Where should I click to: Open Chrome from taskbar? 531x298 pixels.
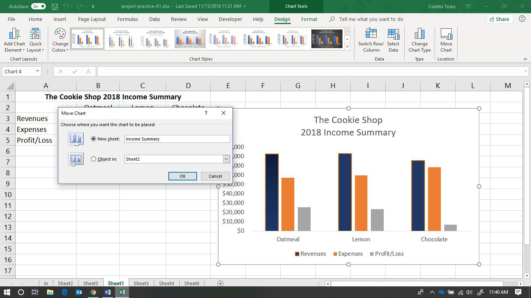(x=93, y=292)
